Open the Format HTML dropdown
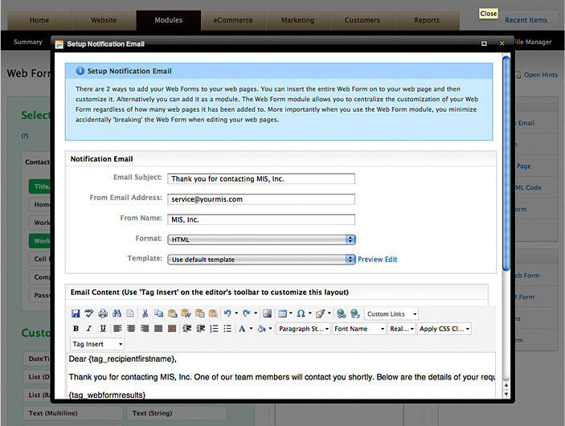The height and width of the screenshot is (426, 565). pos(261,240)
